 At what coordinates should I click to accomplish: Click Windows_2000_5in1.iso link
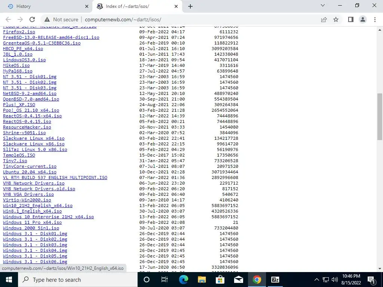(x=31, y=228)
